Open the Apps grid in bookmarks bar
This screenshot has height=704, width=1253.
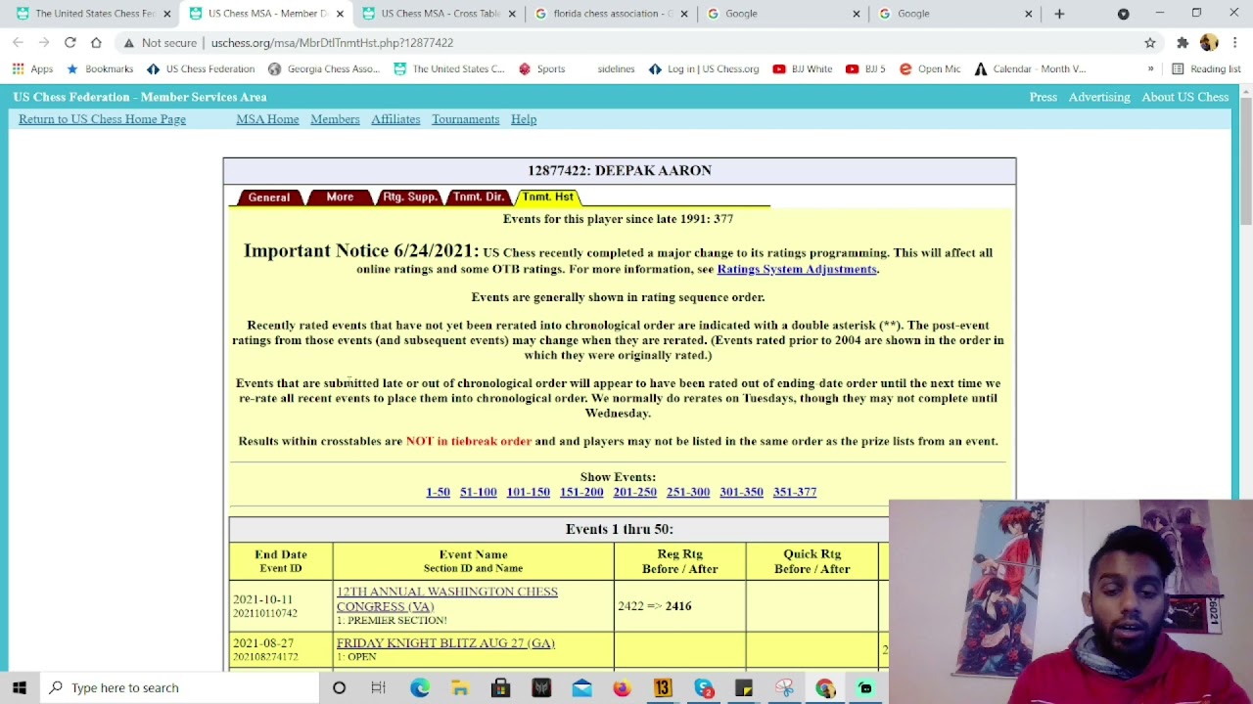32,69
